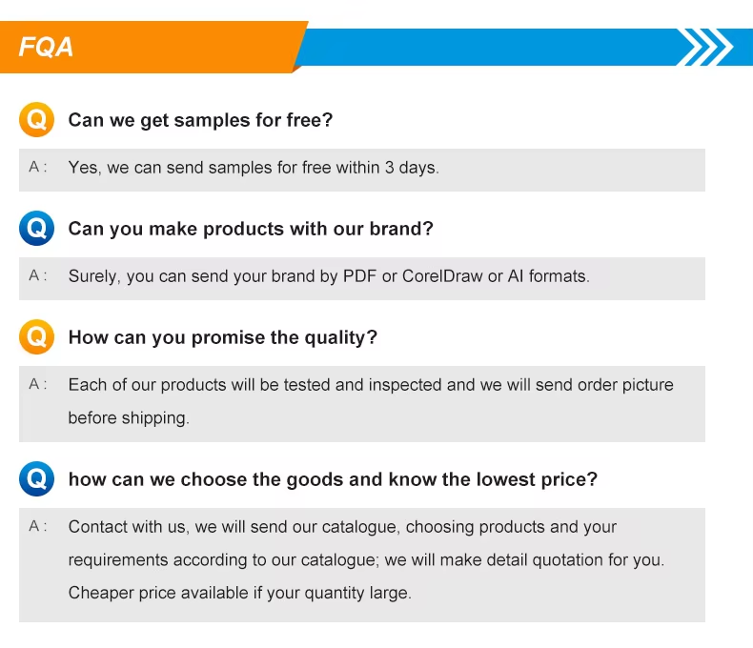Click the orange Q icon beside free samples question
This screenshot has height=648, width=753.
point(37,120)
